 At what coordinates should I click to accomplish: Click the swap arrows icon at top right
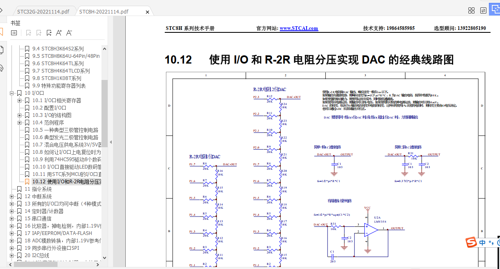click(484, 10)
